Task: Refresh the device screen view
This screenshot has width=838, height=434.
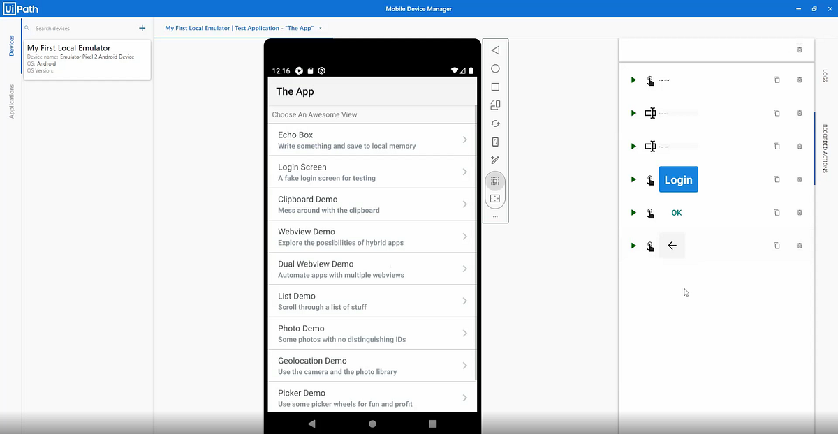Action: point(495,123)
